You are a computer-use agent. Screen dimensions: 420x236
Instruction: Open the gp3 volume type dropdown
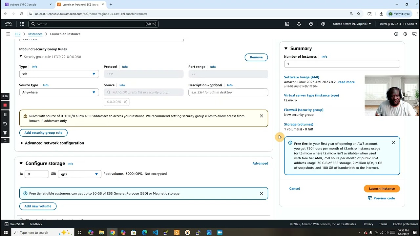click(79, 174)
